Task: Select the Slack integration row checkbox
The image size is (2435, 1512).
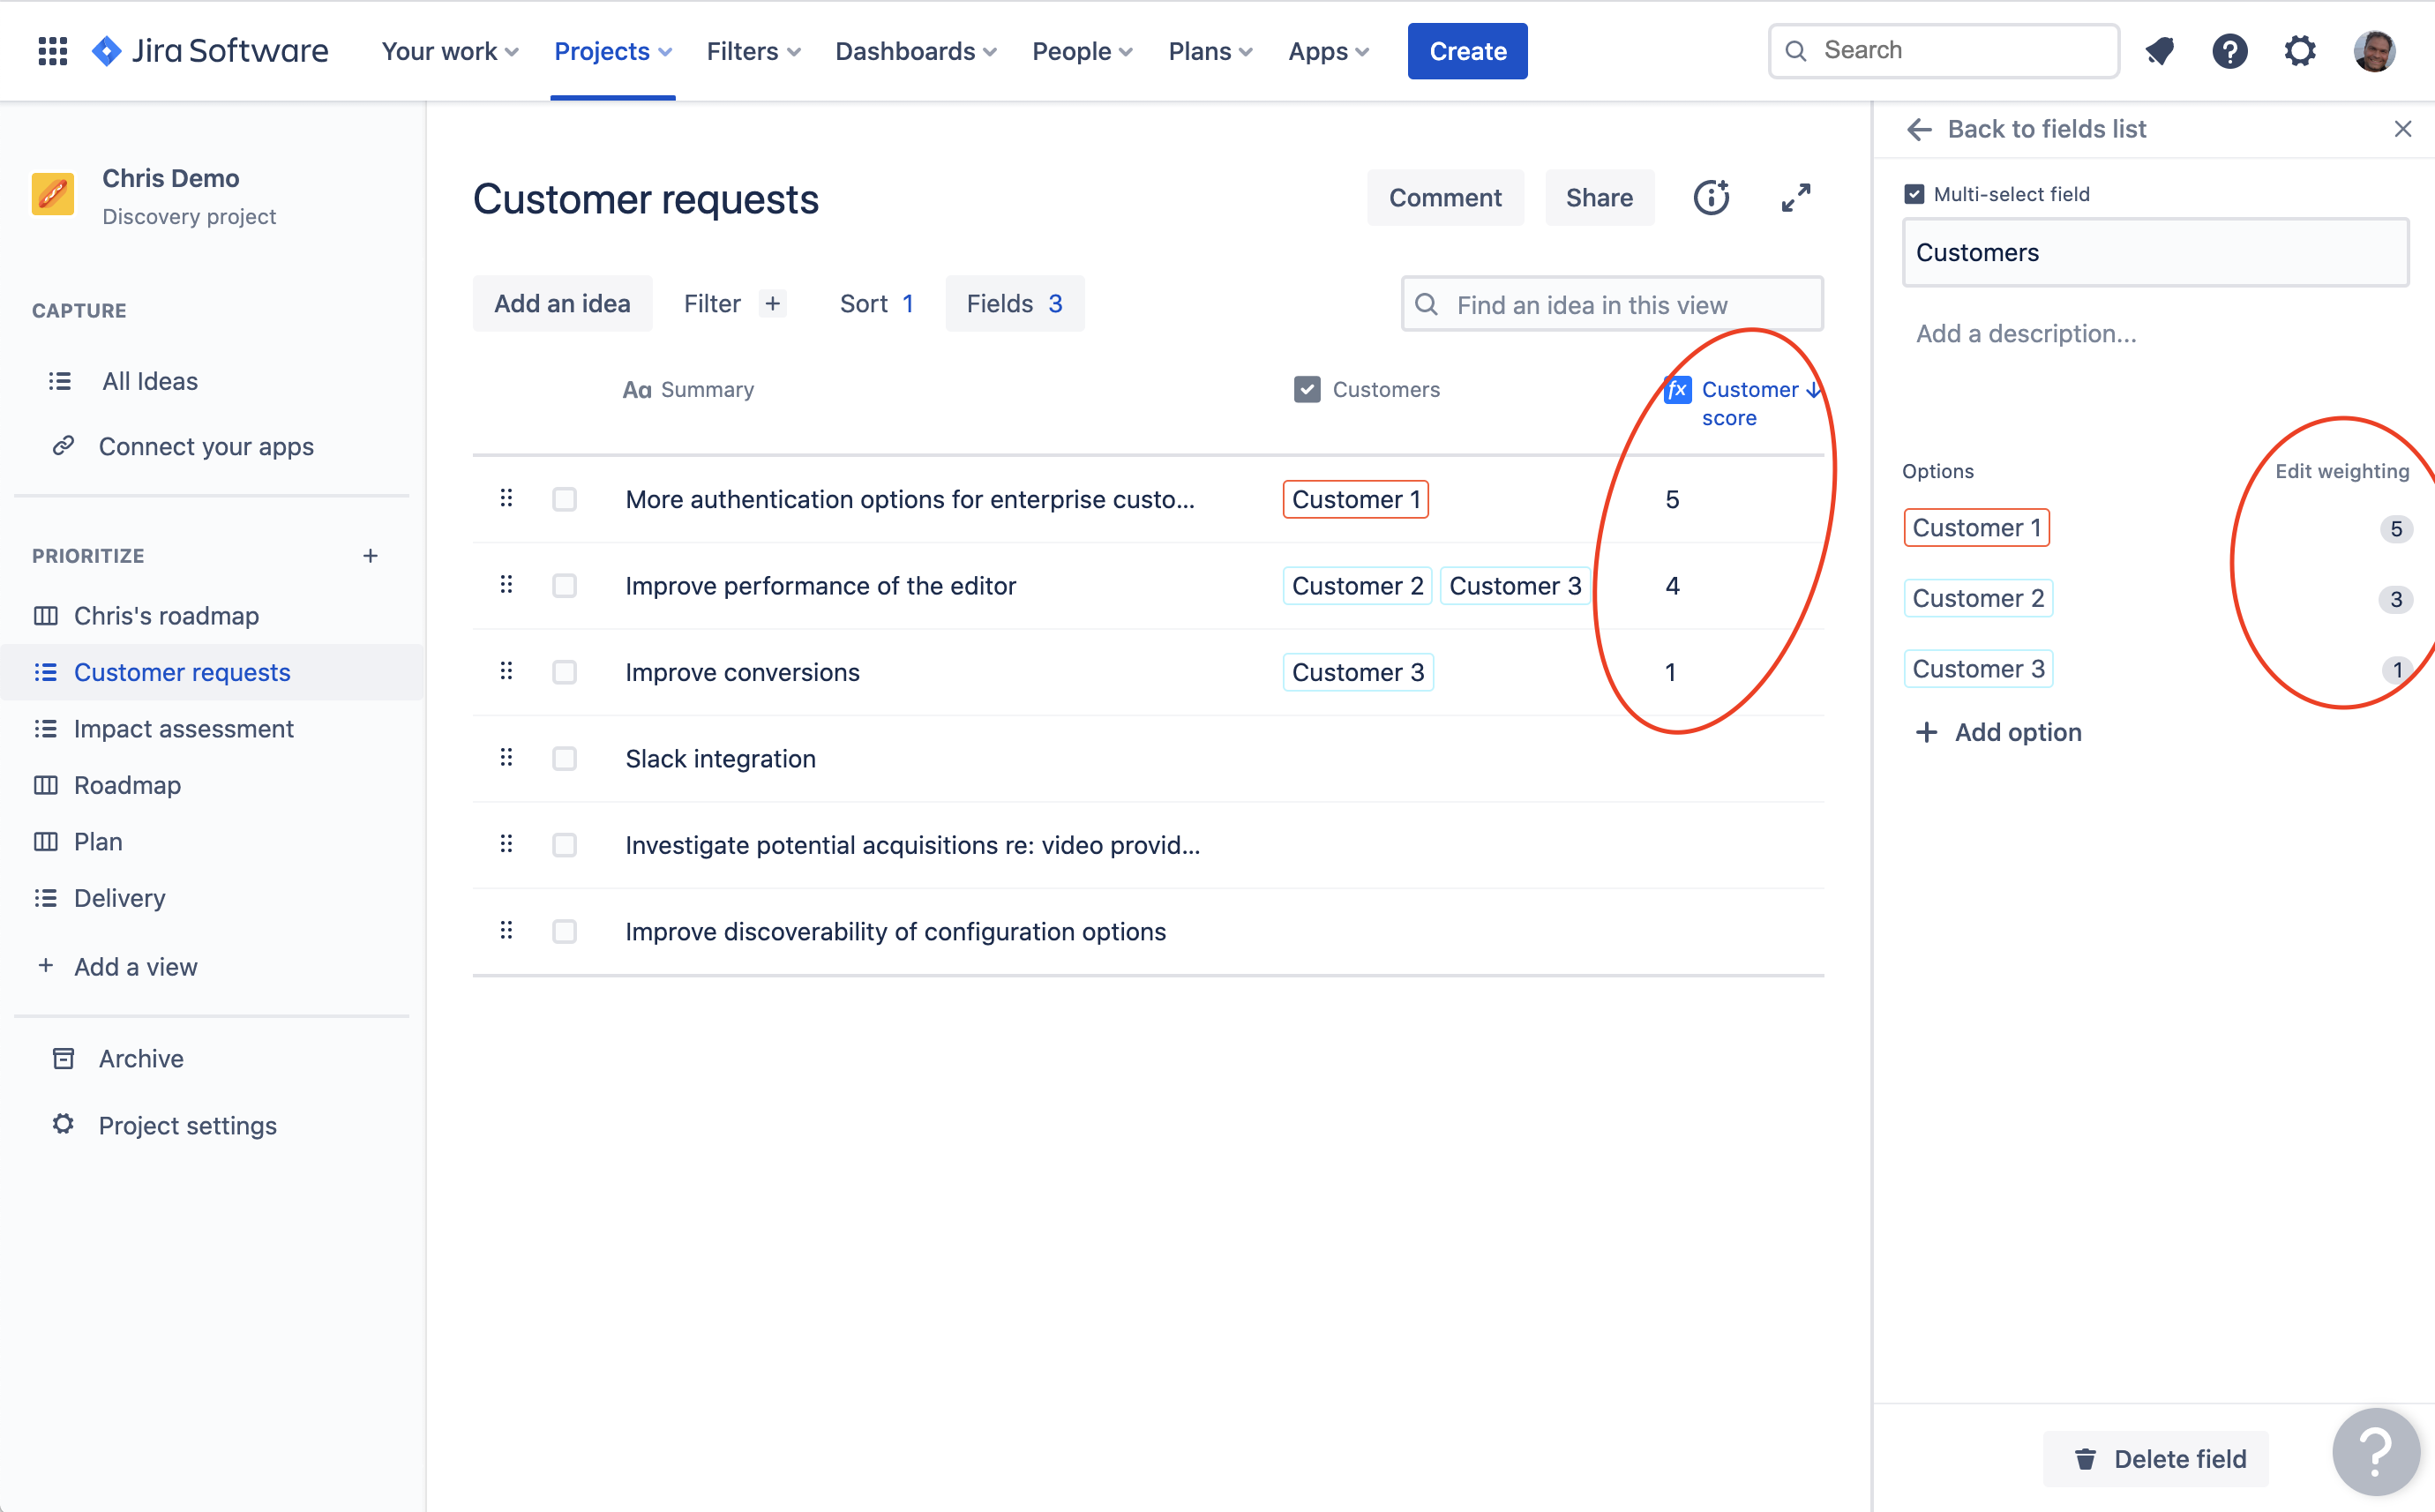Action: [565, 758]
